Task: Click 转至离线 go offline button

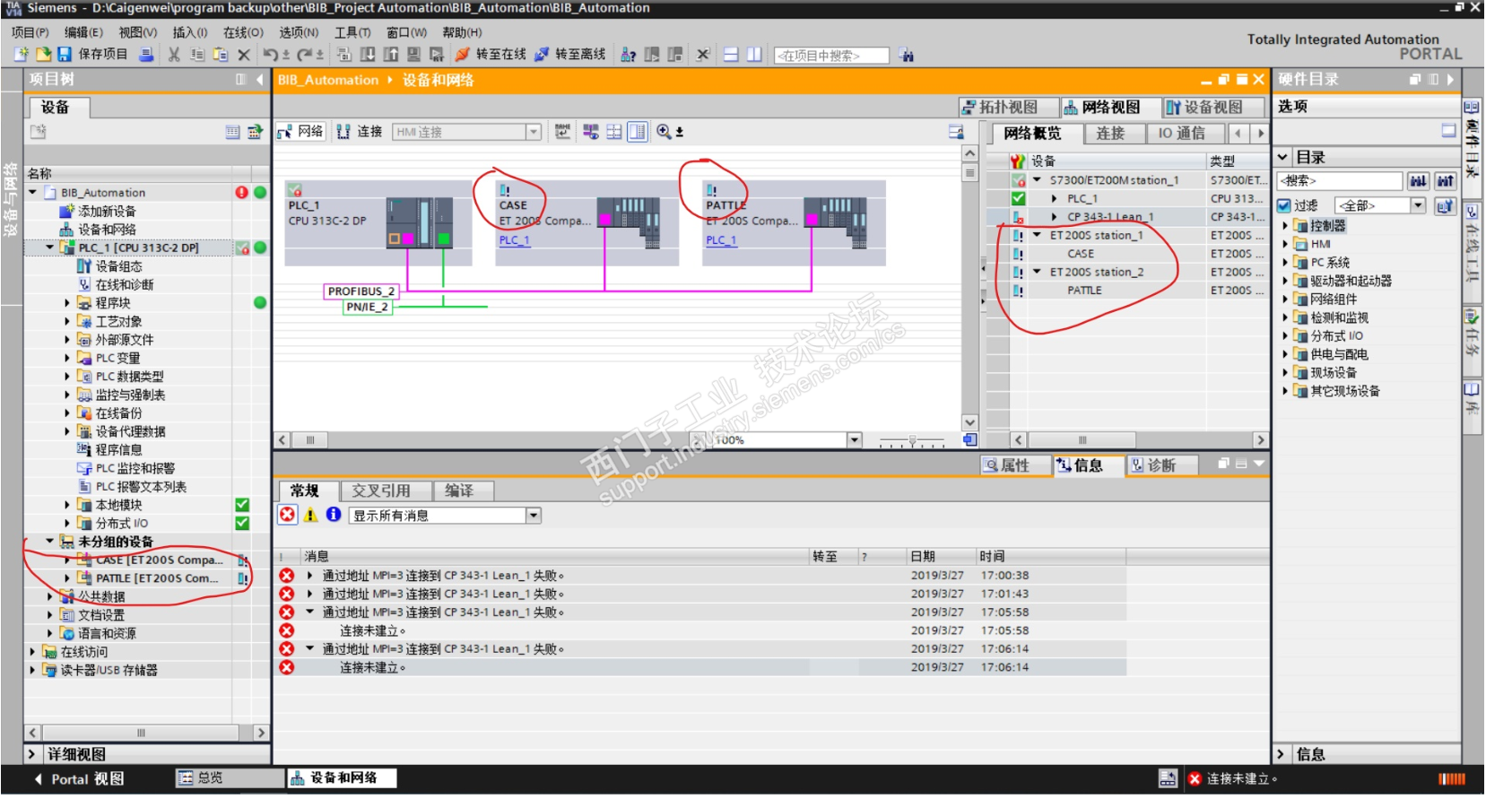Action: tap(570, 55)
